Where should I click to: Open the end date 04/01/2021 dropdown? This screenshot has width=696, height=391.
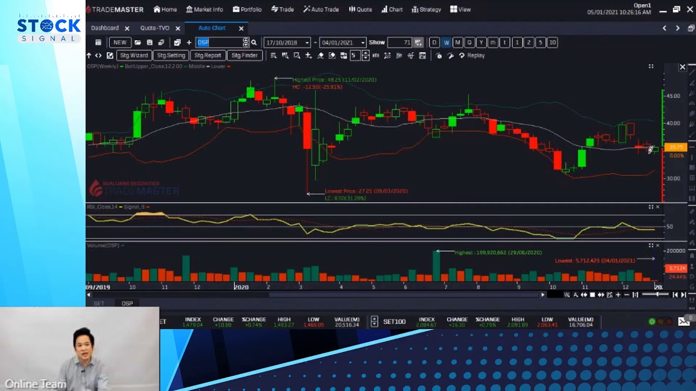[363, 42]
